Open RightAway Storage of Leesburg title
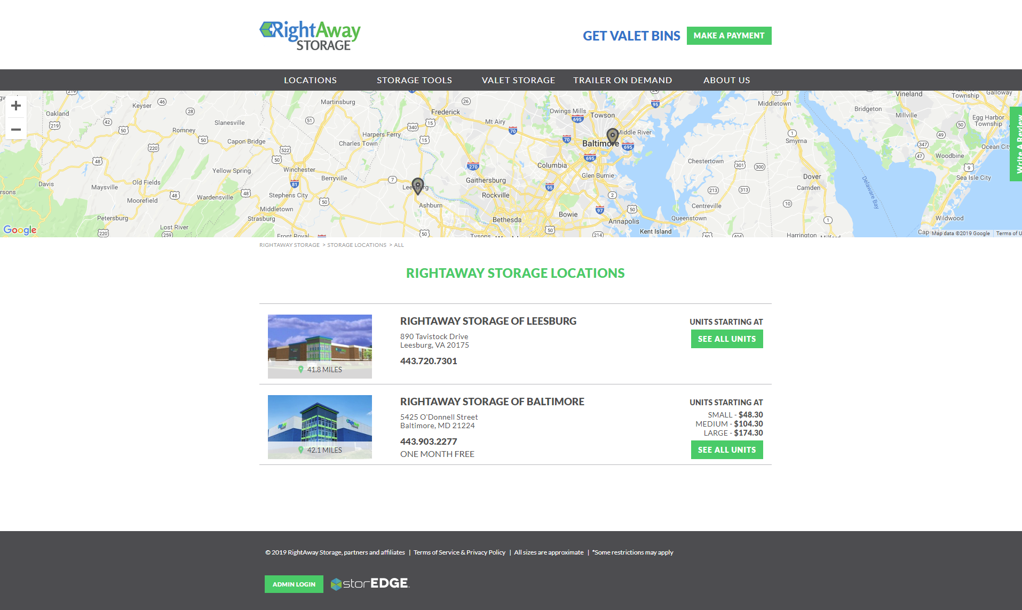Image resolution: width=1022 pixels, height=610 pixels. click(x=488, y=321)
